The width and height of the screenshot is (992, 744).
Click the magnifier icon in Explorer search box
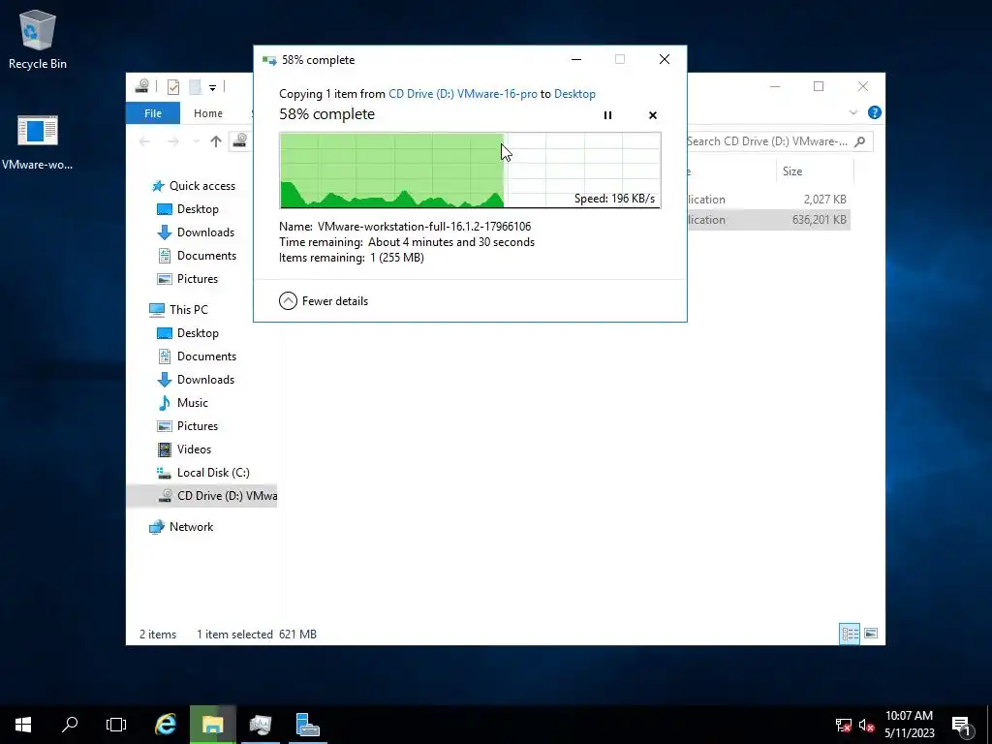(x=860, y=141)
